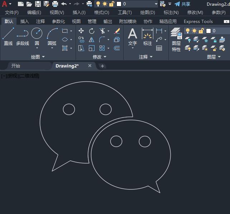This screenshot has height=214, width=230.
Task: Open the 格式(O) menu
Action: point(101,13)
